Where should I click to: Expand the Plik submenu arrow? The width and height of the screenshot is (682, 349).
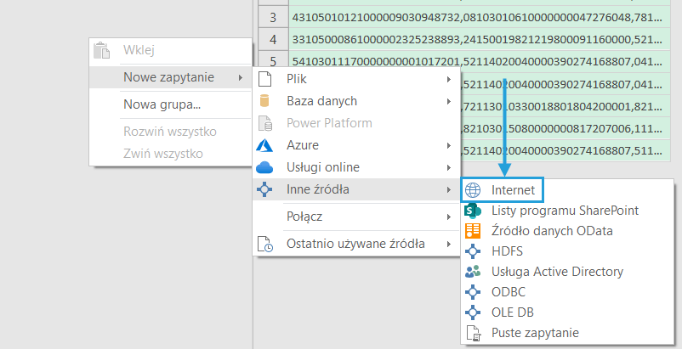[x=448, y=79]
